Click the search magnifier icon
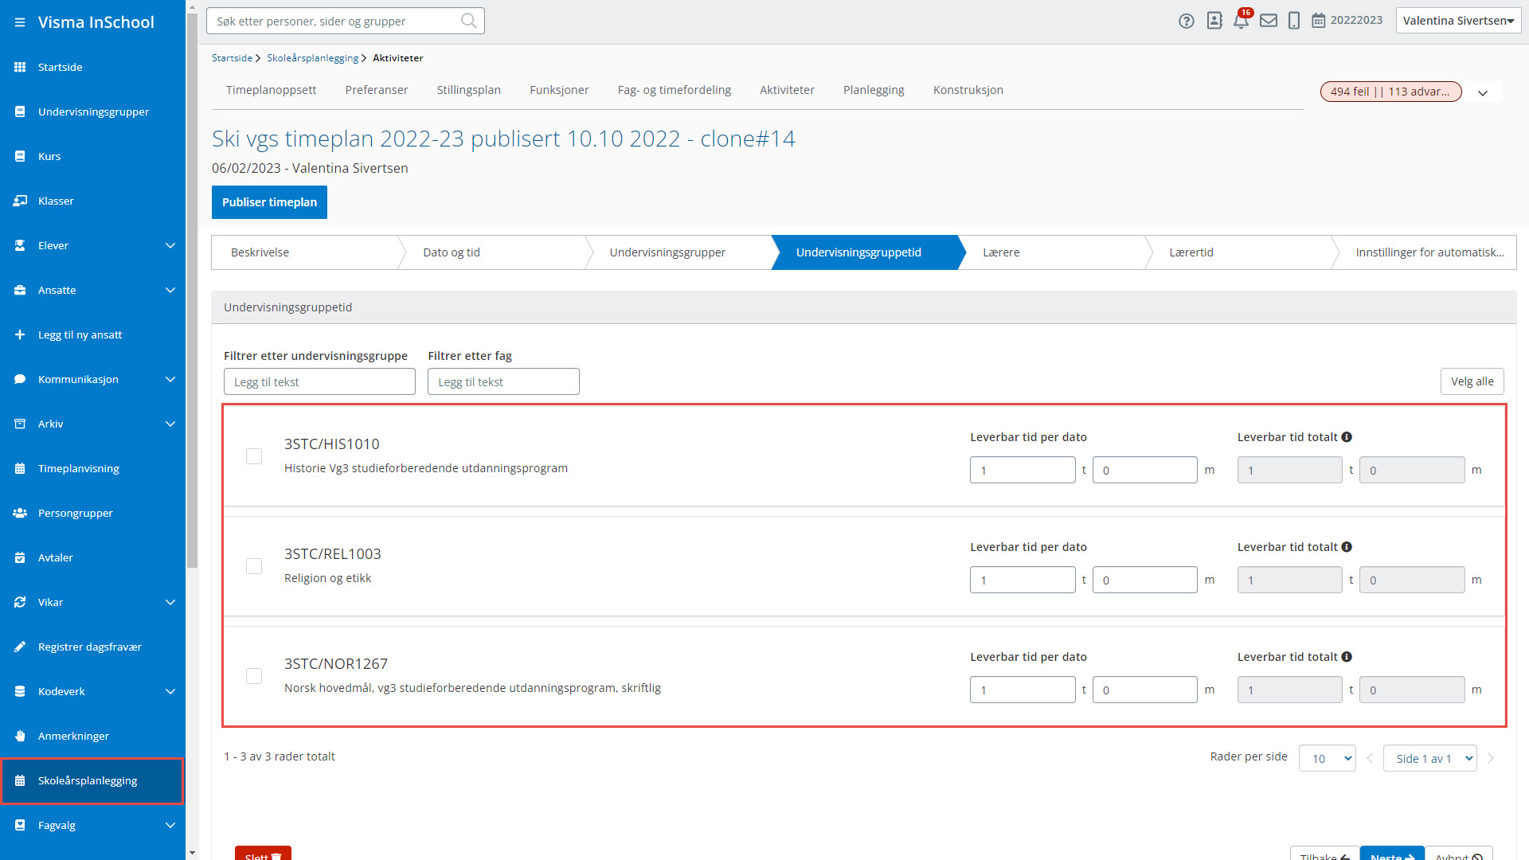Viewport: 1529px width, 860px height. click(x=469, y=21)
